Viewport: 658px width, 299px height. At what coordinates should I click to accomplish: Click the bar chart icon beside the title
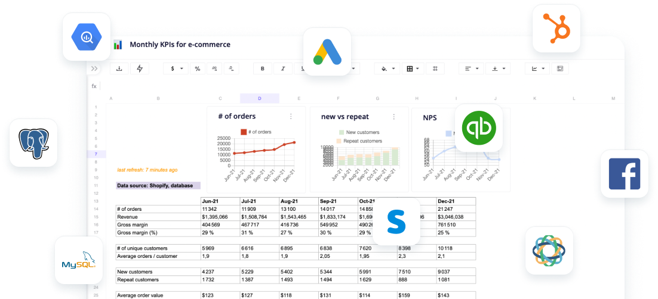[118, 45]
